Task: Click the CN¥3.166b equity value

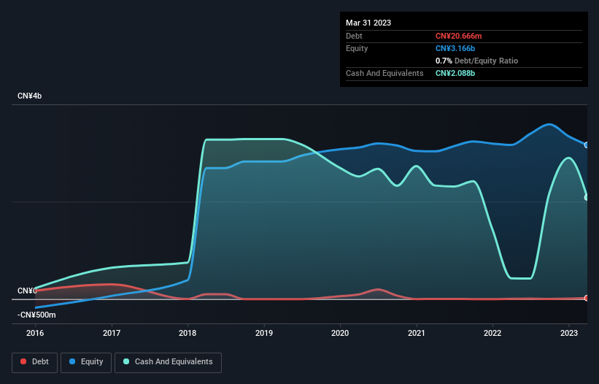Action: (x=455, y=48)
